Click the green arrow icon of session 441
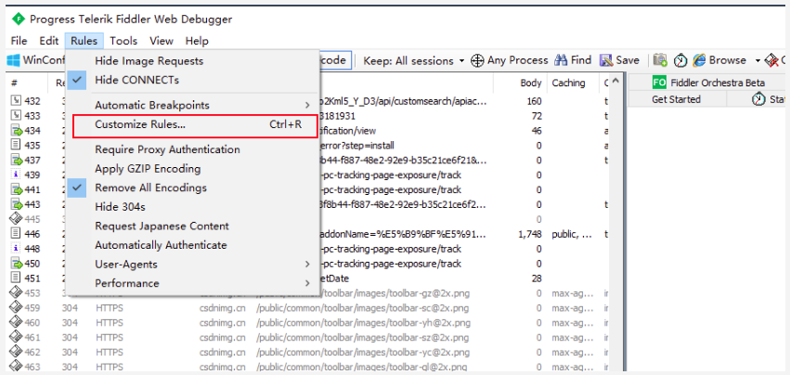790x375 pixels. pyautogui.click(x=17, y=190)
